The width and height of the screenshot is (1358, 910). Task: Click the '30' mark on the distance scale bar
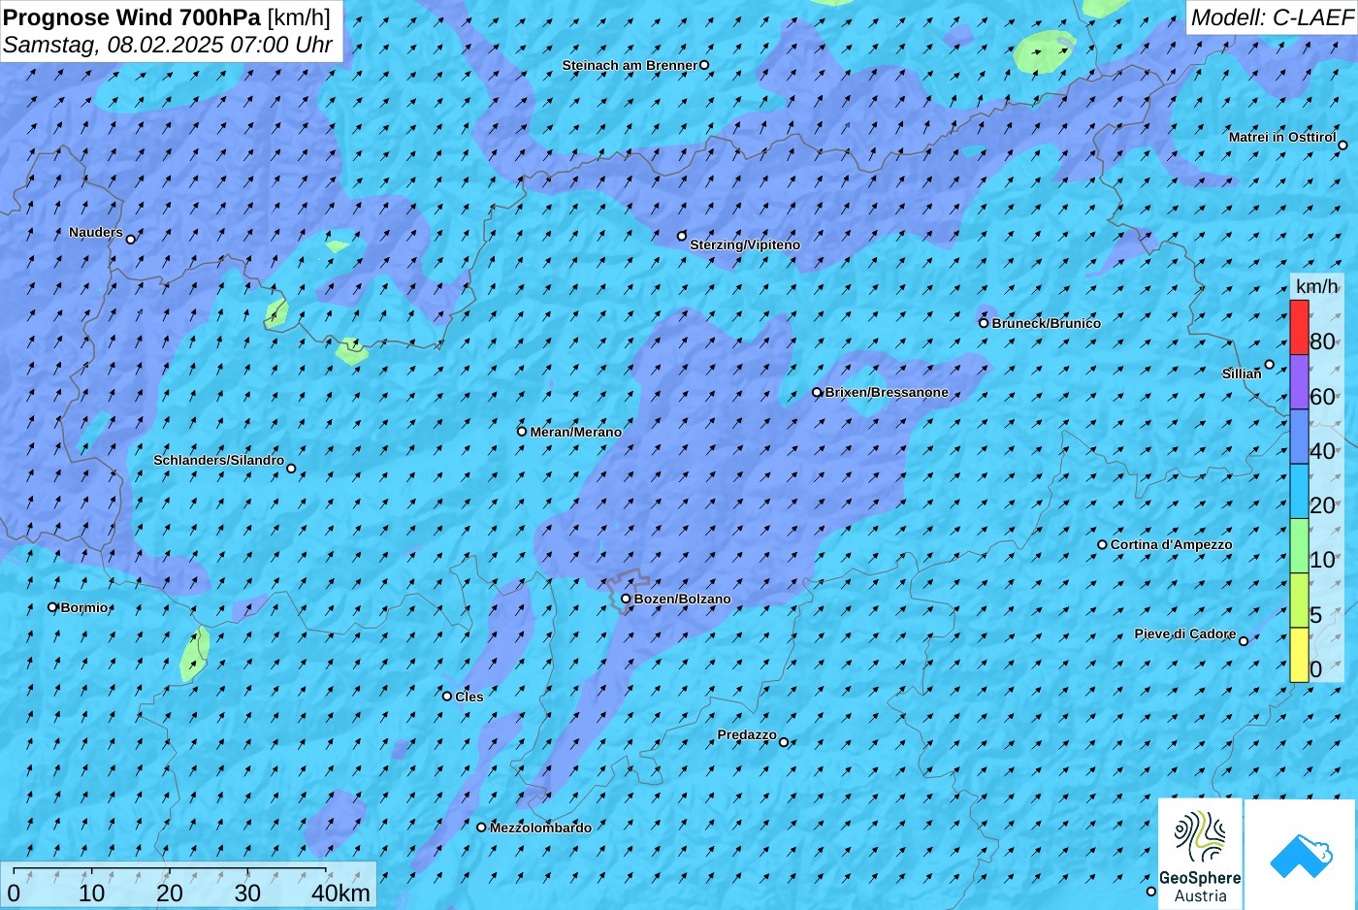(247, 894)
